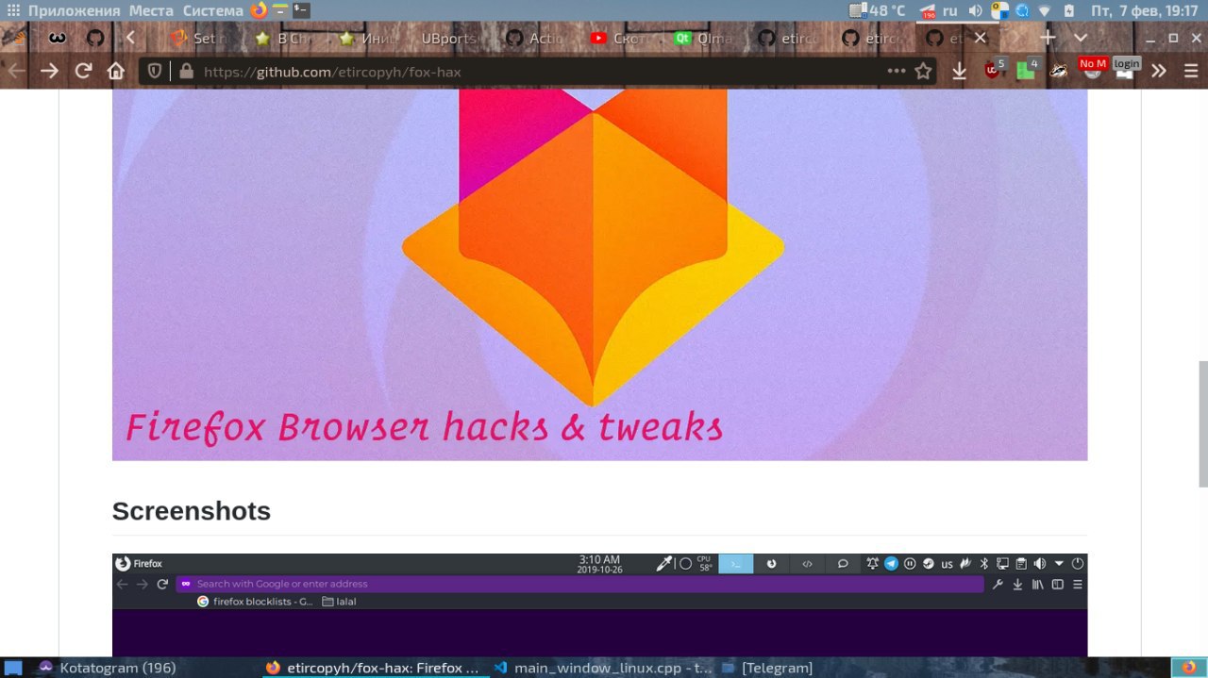Switch to Kotatogram (196) taskbar window
This screenshot has width=1208, height=678.
click(x=107, y=668)
